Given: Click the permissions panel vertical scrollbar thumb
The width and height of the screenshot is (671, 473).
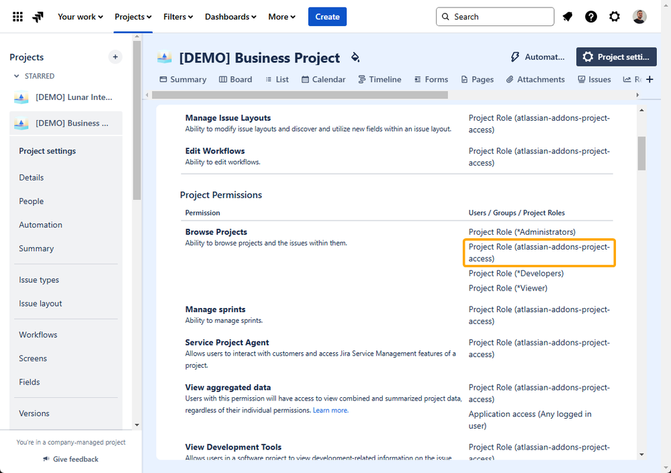Looking at the screenshot, I should pos(641,154).
